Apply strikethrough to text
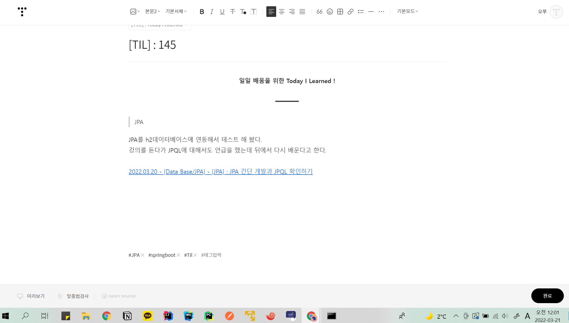Image resolution: width=569 pixels, height=323 pixels. click(x=233, y=11)
